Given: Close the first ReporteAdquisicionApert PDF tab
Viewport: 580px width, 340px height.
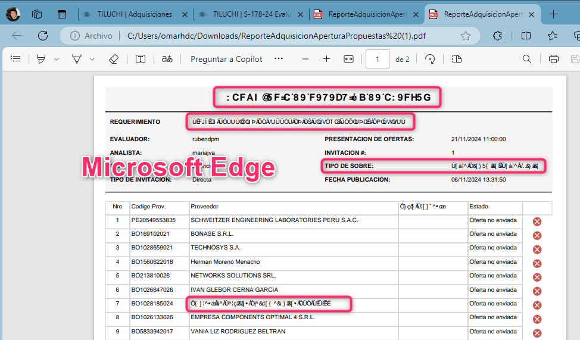Looking at the screenshot, I should pyautogui.click(x=416, y=14).
